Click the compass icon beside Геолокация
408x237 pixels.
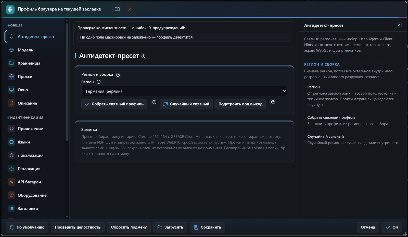click(11, 169)
